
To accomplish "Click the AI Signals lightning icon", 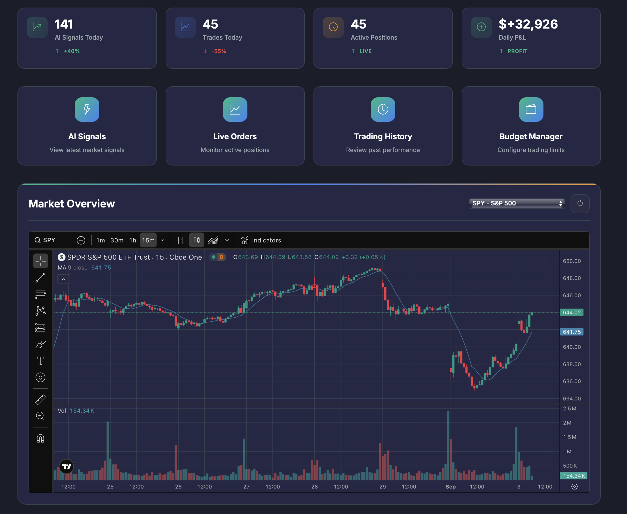I will pyautogui.click(x=87, y=109).
